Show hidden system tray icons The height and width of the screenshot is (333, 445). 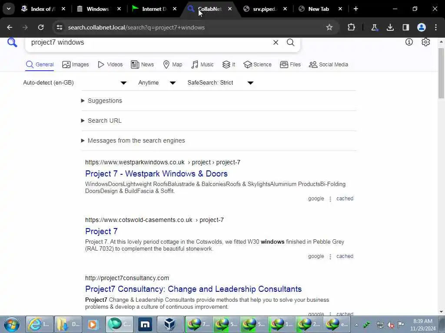tap(356, 325)
